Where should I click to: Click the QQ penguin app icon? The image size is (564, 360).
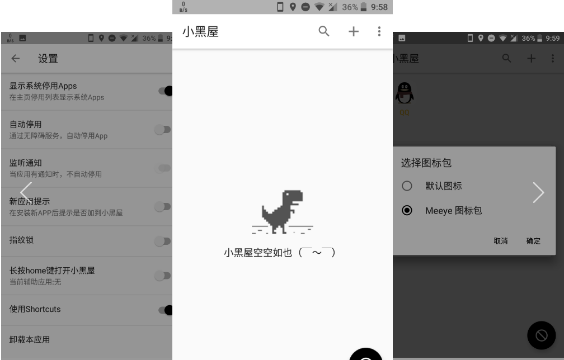coord(405,93)
